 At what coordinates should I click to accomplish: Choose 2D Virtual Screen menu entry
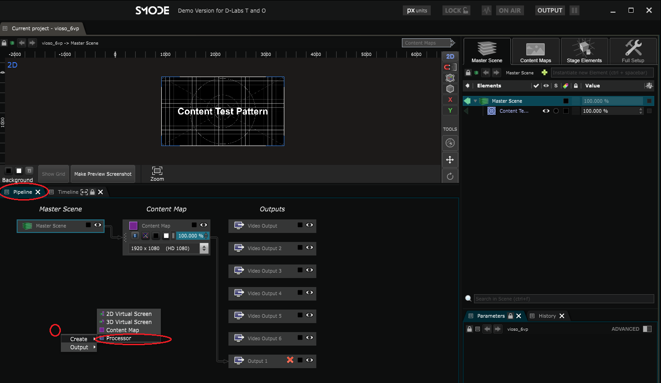(x=129, y=314)
